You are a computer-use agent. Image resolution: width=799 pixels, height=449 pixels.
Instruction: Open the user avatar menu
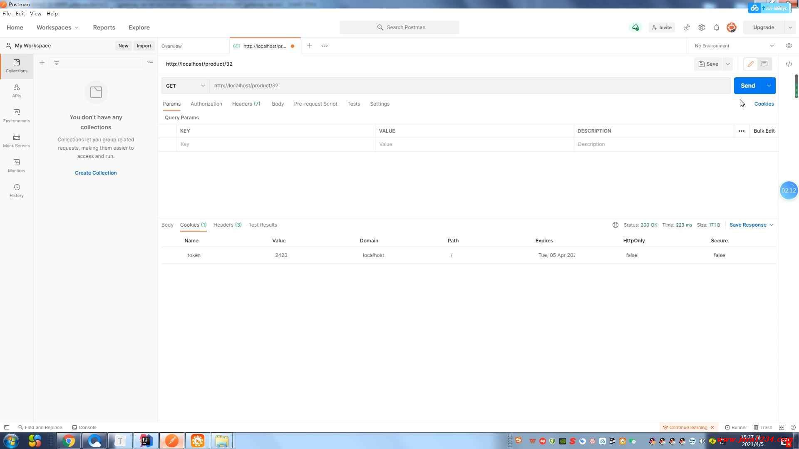tap(732, 27)
